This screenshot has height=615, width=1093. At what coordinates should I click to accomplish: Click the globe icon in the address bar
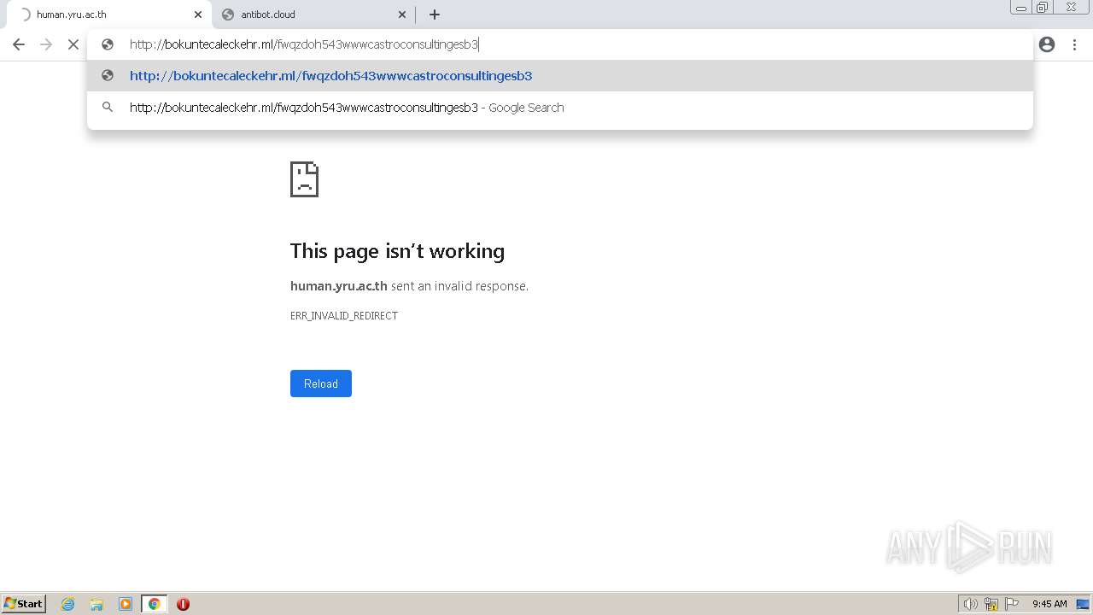coord(108,44)
